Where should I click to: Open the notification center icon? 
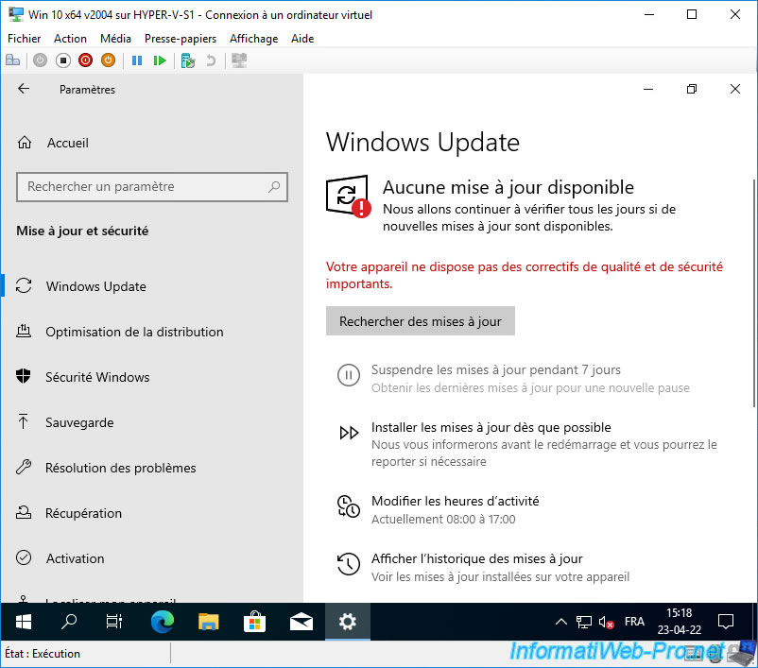click(726, 622)
